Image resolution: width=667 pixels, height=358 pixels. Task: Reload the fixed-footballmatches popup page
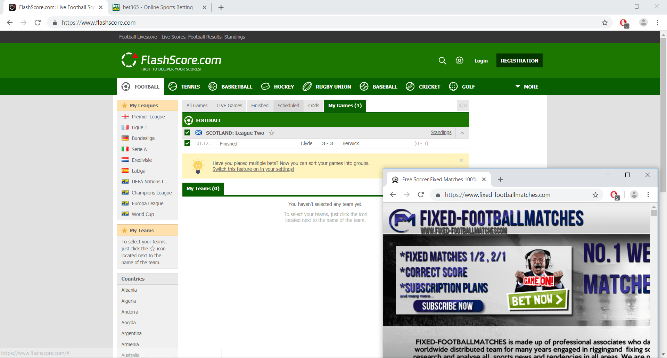[421, 194]
